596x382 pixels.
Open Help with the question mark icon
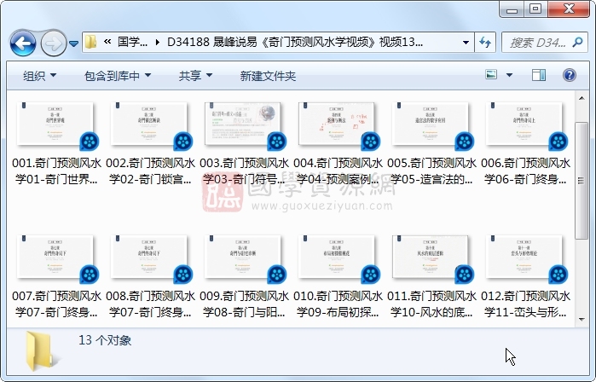(x=569, y=75)
